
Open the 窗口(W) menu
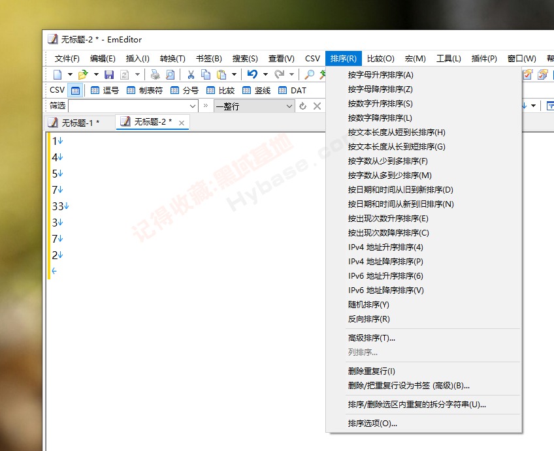tap(521, 59)
